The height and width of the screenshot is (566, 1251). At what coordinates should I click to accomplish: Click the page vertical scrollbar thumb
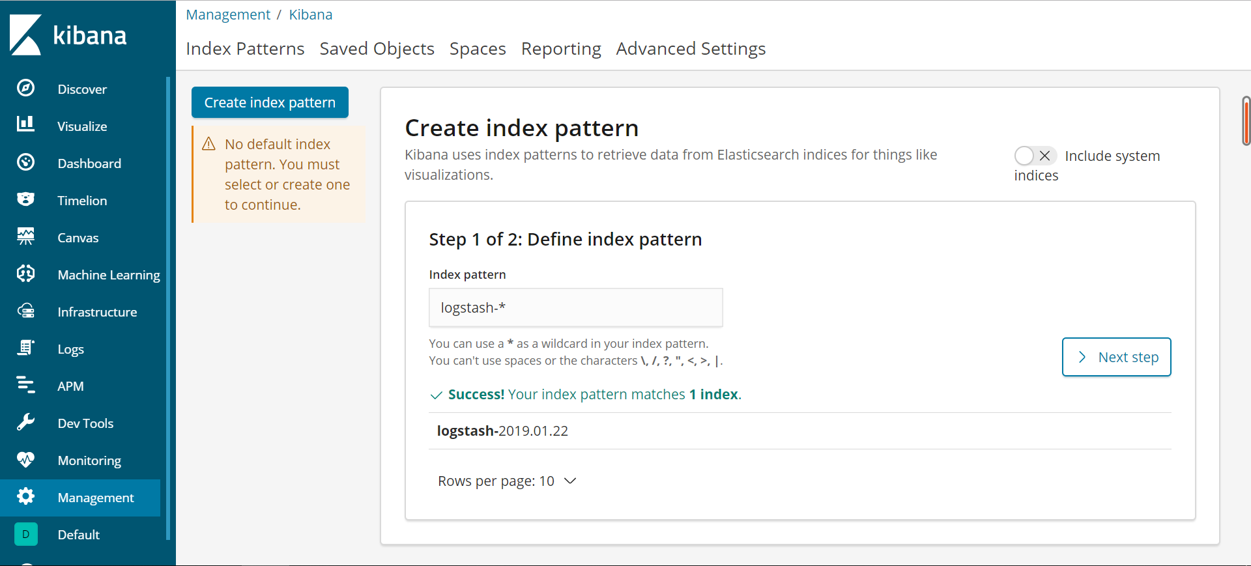[1246, 120]
